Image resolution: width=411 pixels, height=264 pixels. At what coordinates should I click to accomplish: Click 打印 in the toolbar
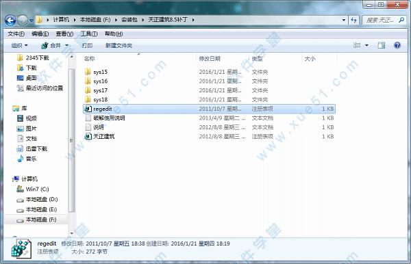(x=87, y=46)
